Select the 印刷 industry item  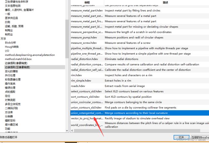(x=7, y=22)
